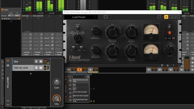This screenshot has height=109, width=194.
Task: Toggle the Active button in left panel
Action: coord(2,10)
